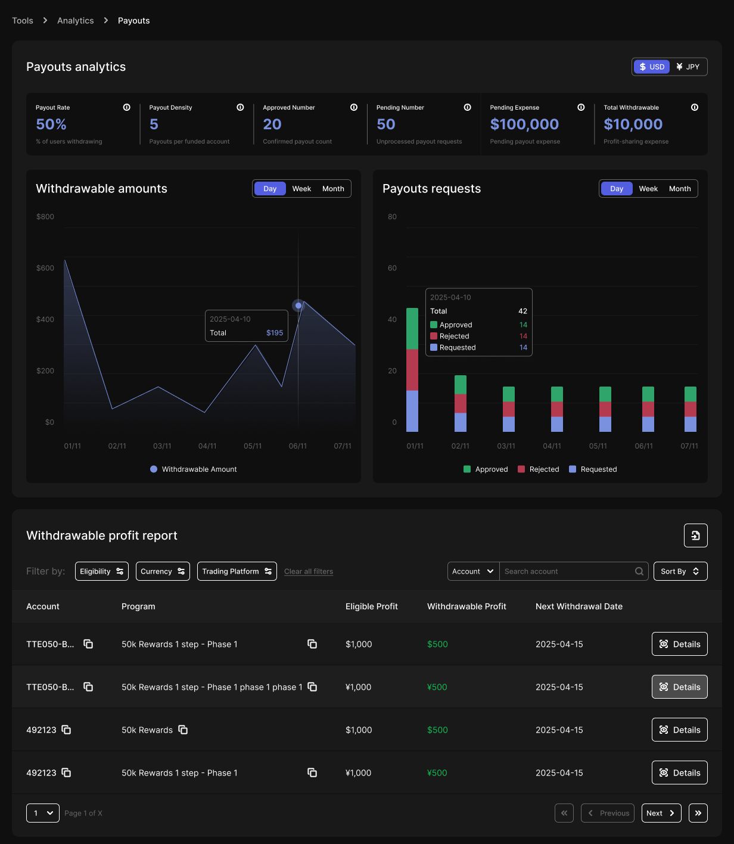Copy the first TTE050-B account number

tap(88, 644)
